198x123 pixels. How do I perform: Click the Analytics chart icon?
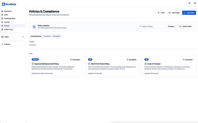[x=2, y=44]
